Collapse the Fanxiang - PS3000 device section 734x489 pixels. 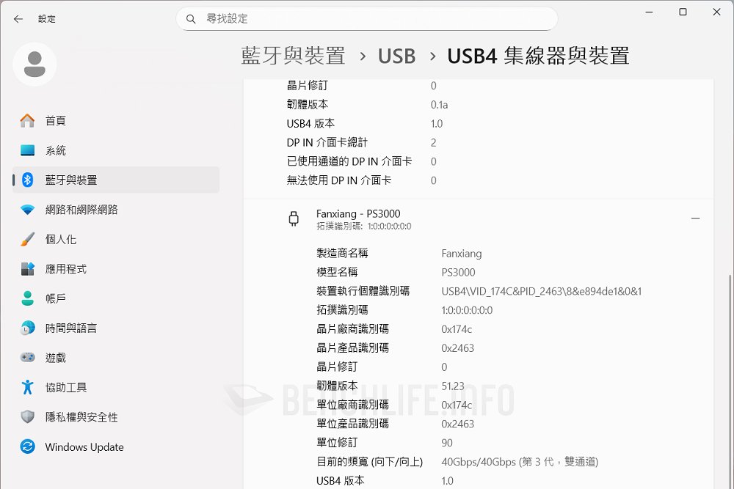tap(695, 218)
